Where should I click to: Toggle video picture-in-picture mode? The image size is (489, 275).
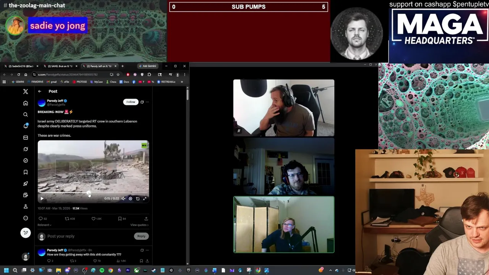(x=138, y=199)
